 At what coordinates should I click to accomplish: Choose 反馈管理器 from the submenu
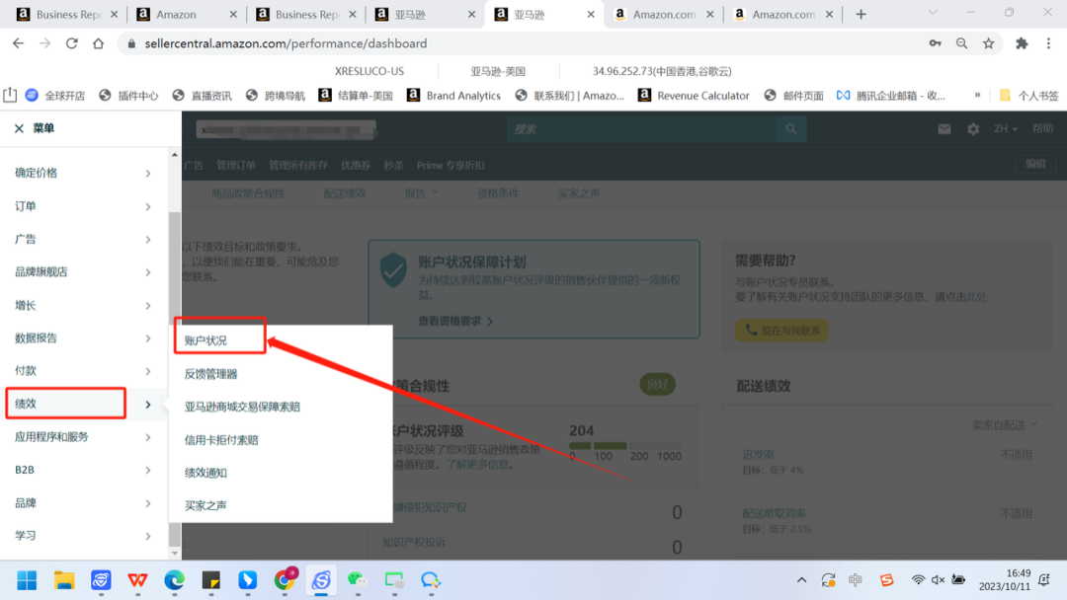pos(211,374)
